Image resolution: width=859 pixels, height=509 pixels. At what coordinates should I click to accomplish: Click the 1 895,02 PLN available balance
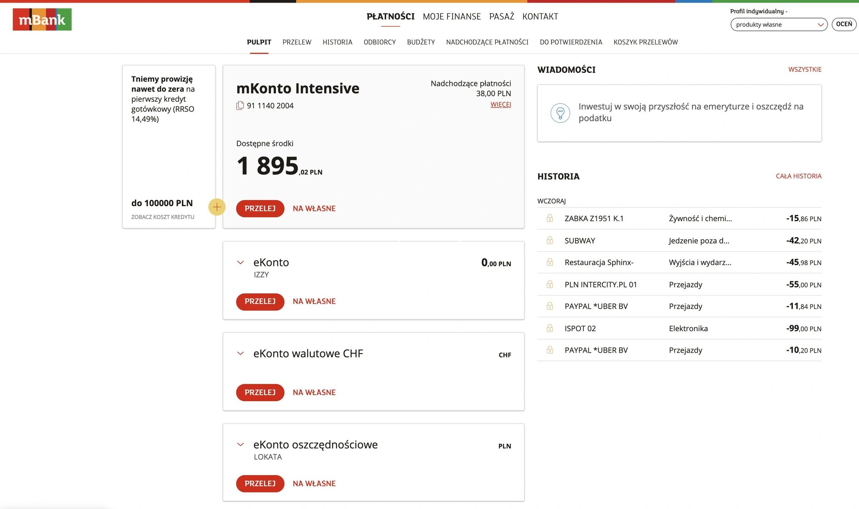pyautogui.click(x=279, y=166)
